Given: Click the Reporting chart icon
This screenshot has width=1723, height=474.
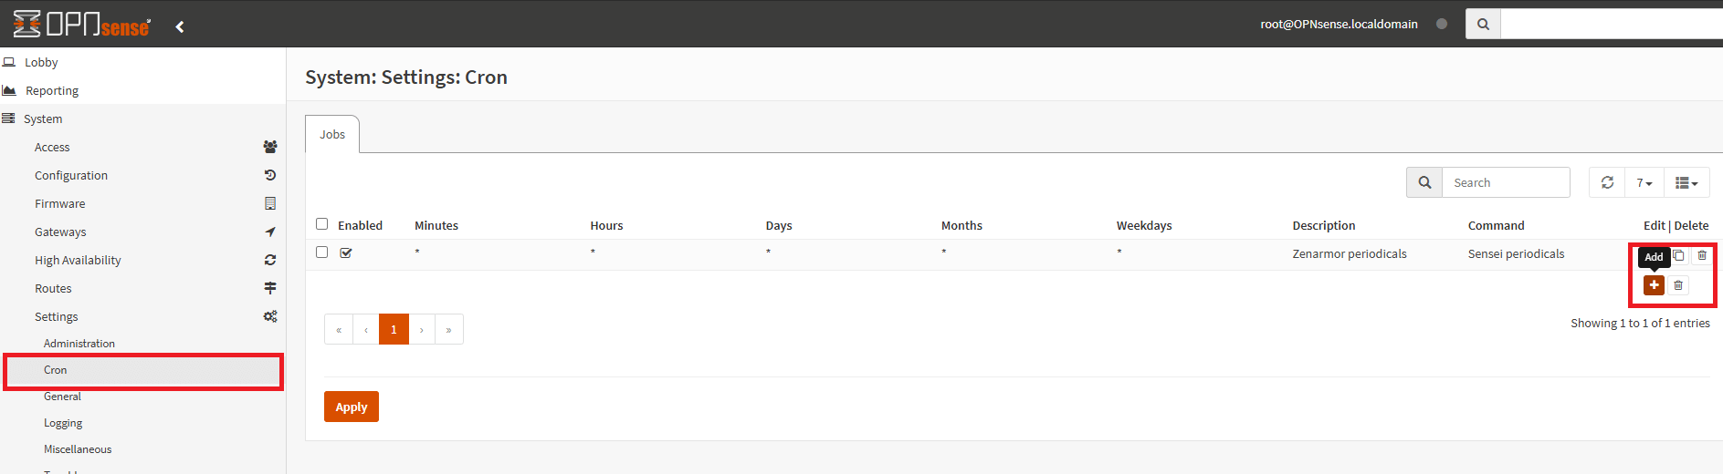Looking at the screenshot, I should pos(9,90).
